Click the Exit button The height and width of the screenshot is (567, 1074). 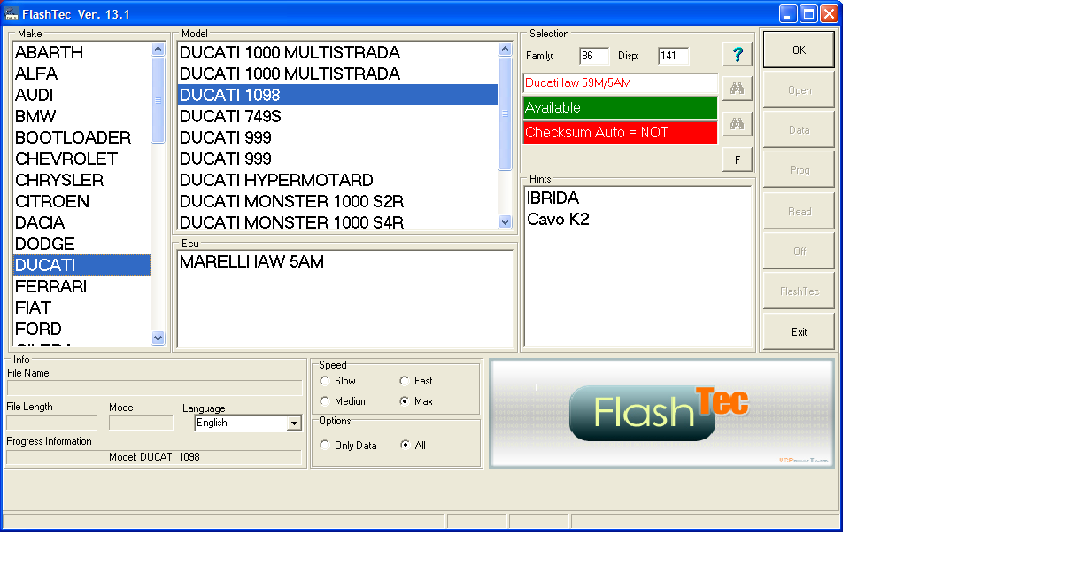798,332
